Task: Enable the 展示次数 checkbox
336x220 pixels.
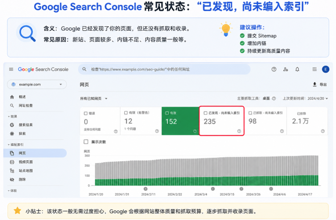Action: 86,142
